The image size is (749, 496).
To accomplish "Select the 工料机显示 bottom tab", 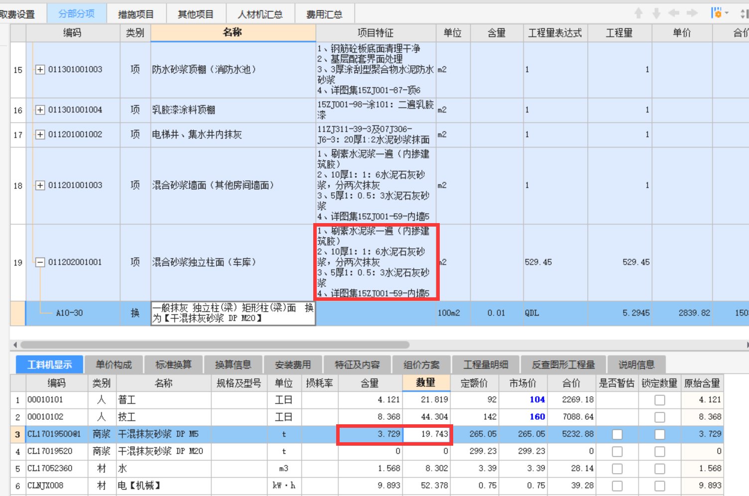I will 49,365.
